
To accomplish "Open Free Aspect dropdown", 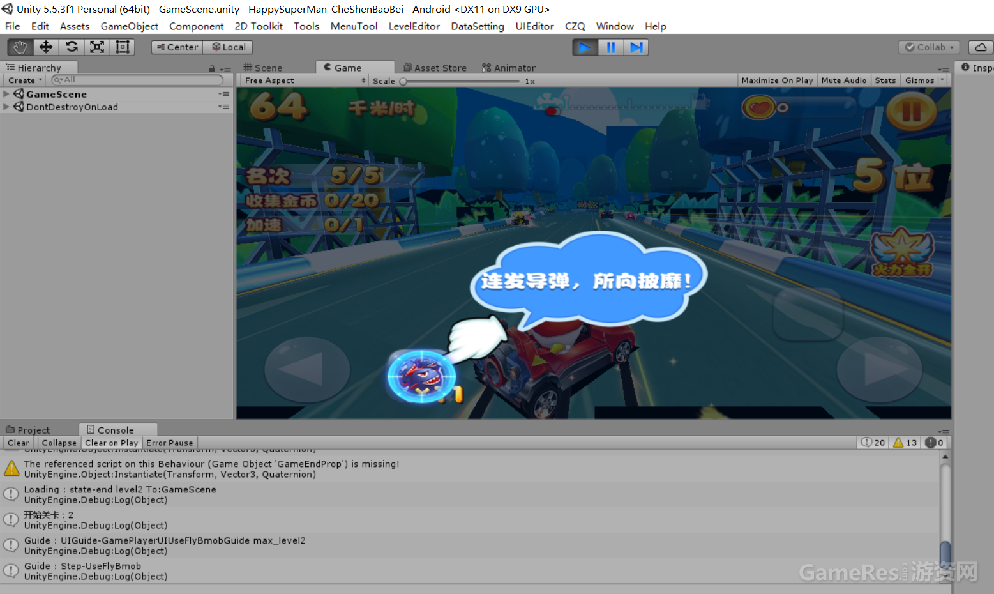I will tap(304, 80).
